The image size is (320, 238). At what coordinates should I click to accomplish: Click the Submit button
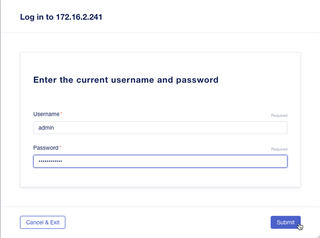click(285, 222)
